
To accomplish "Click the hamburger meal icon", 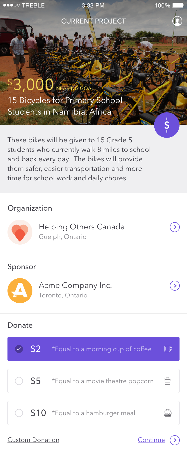I will click(x=168, y=413).
